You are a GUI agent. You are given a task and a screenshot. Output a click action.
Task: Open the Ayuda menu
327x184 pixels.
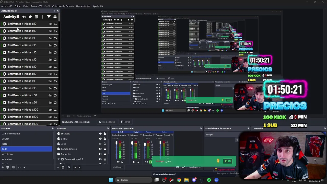click(98, 6)
